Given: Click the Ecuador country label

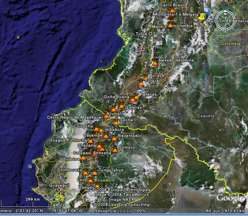Looking at the screenshot, I should pos(103,180).
